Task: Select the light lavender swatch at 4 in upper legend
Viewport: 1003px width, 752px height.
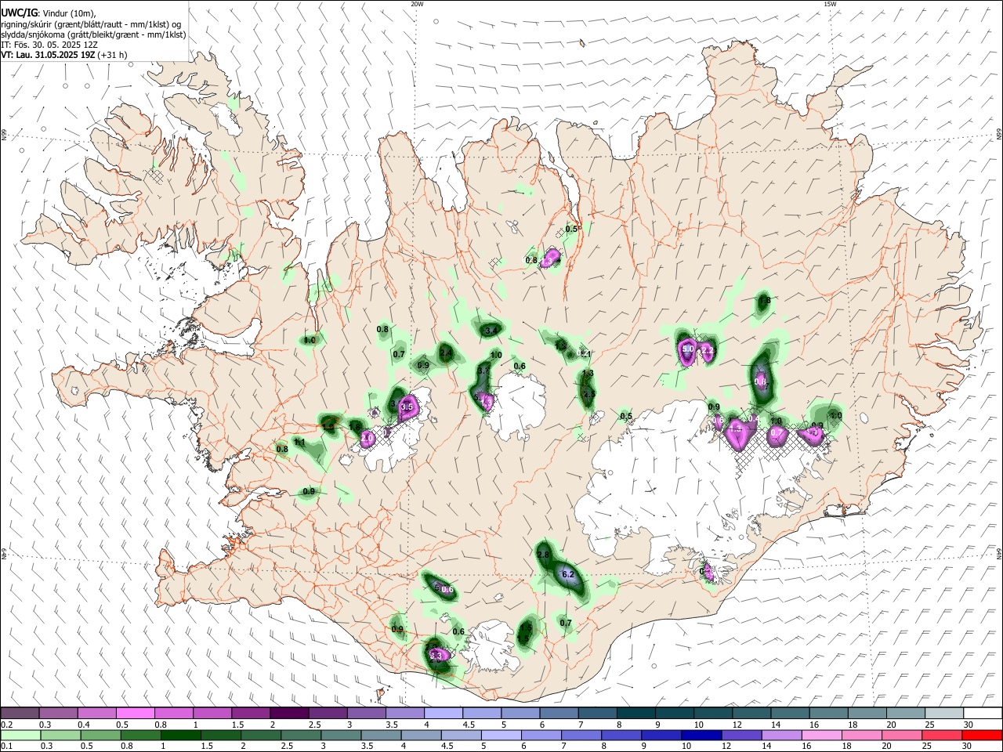Action: pos(443,713)
